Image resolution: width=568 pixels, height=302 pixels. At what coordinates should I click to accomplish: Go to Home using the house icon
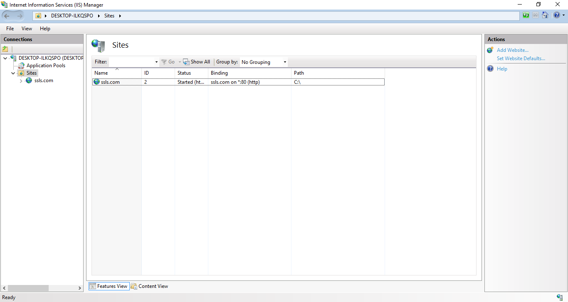[545, 15]
